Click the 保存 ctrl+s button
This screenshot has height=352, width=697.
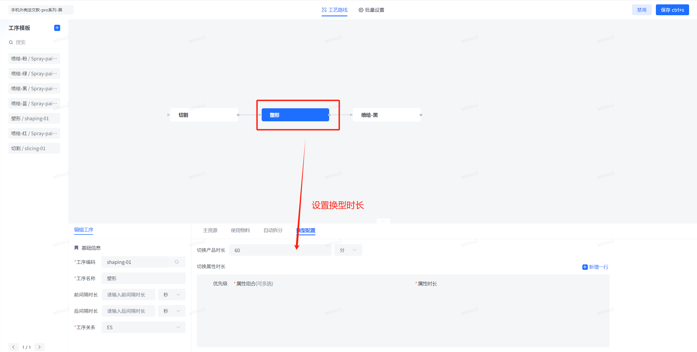click(x=672, y=10)
